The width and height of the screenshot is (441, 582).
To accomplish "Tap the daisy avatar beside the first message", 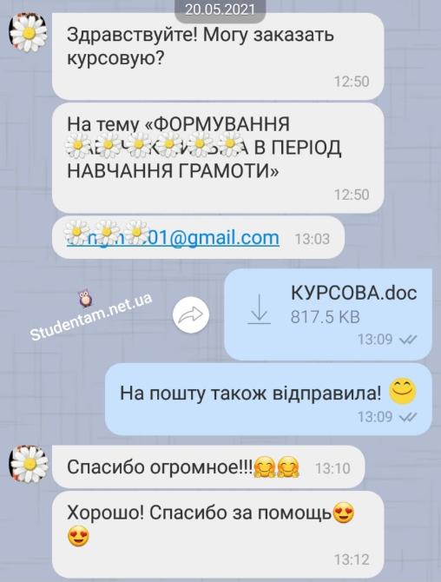I will pos(29,32).
